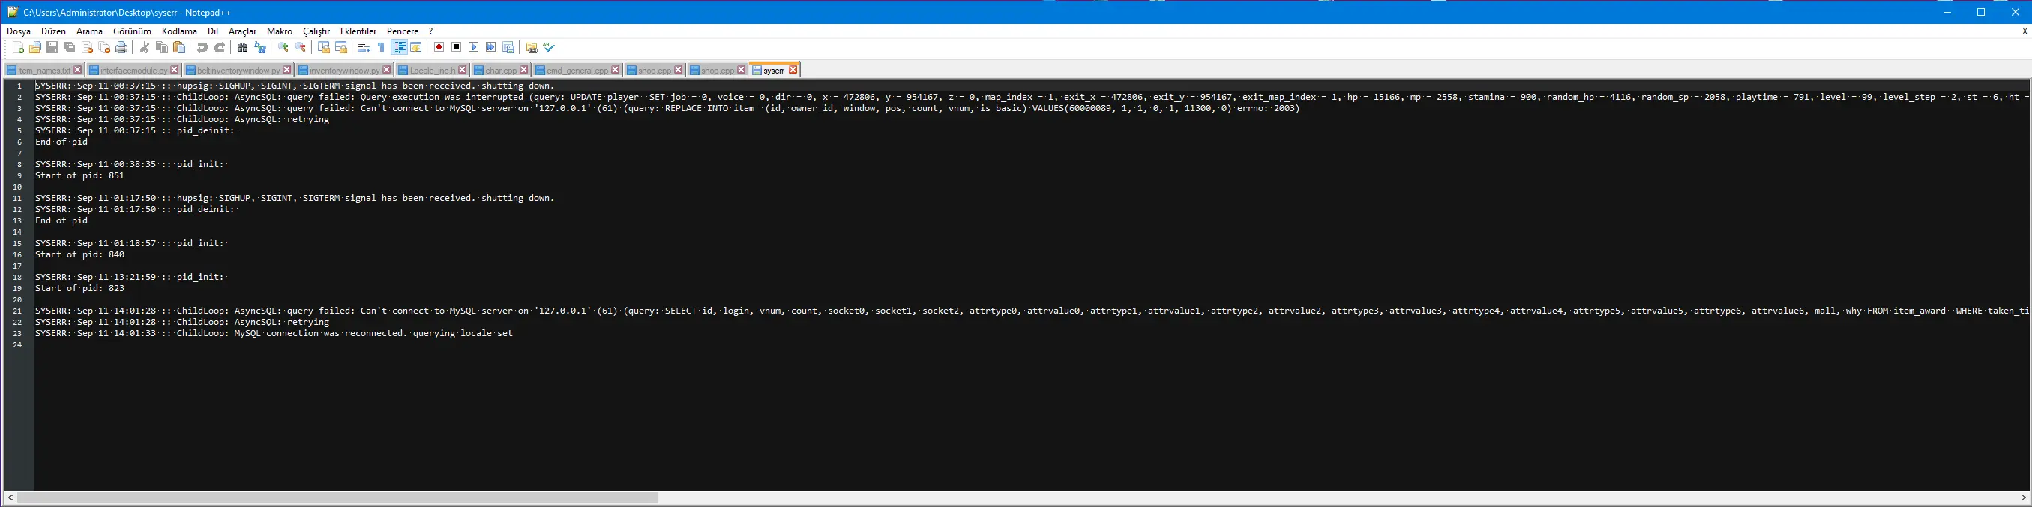Image resolution: width=2032 pixels, height=507 pixels.
Task: Switch to the cmd_general.cpp tab
Action: click(x=577, y=70)
